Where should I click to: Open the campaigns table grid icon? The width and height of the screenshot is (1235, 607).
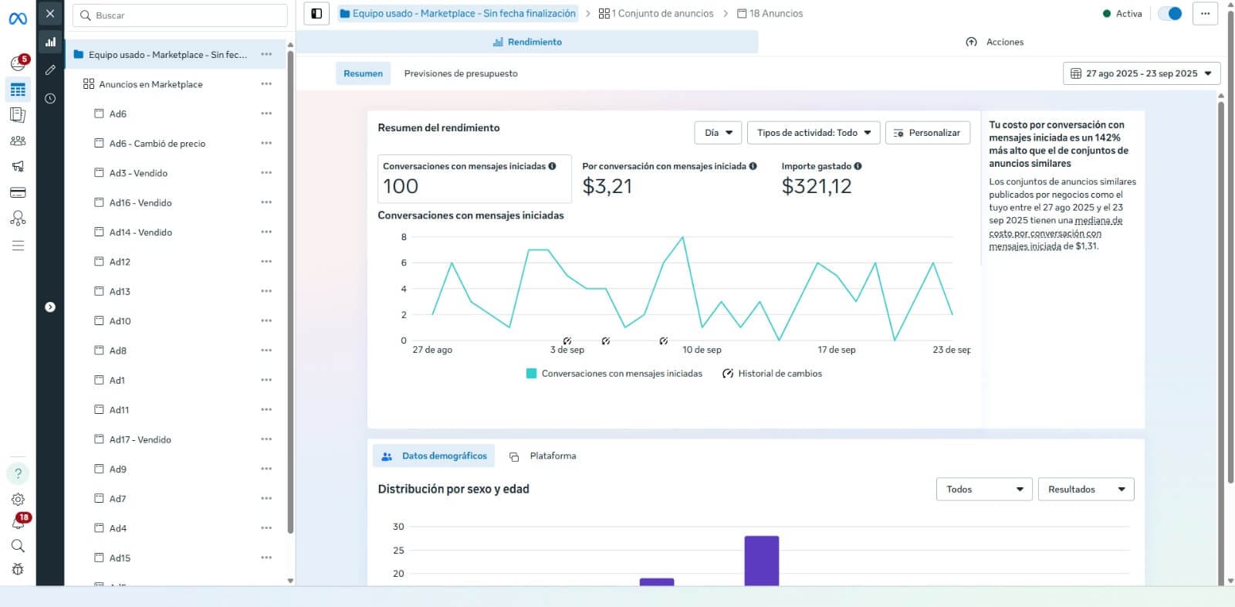[x=18, y=90]
